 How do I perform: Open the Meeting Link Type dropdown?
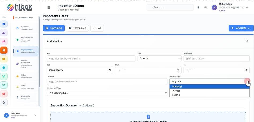click(107, 93)
